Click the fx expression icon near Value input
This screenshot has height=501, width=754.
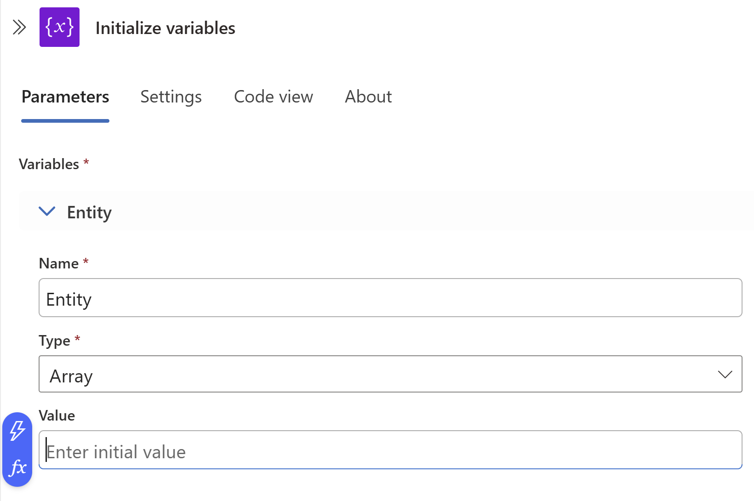pos(17,469)
